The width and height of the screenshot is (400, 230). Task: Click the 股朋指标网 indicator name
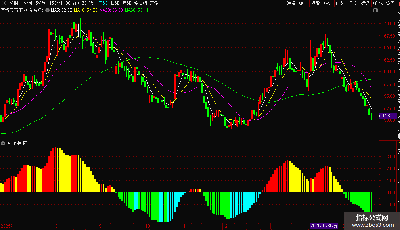[x=17, y=144]
